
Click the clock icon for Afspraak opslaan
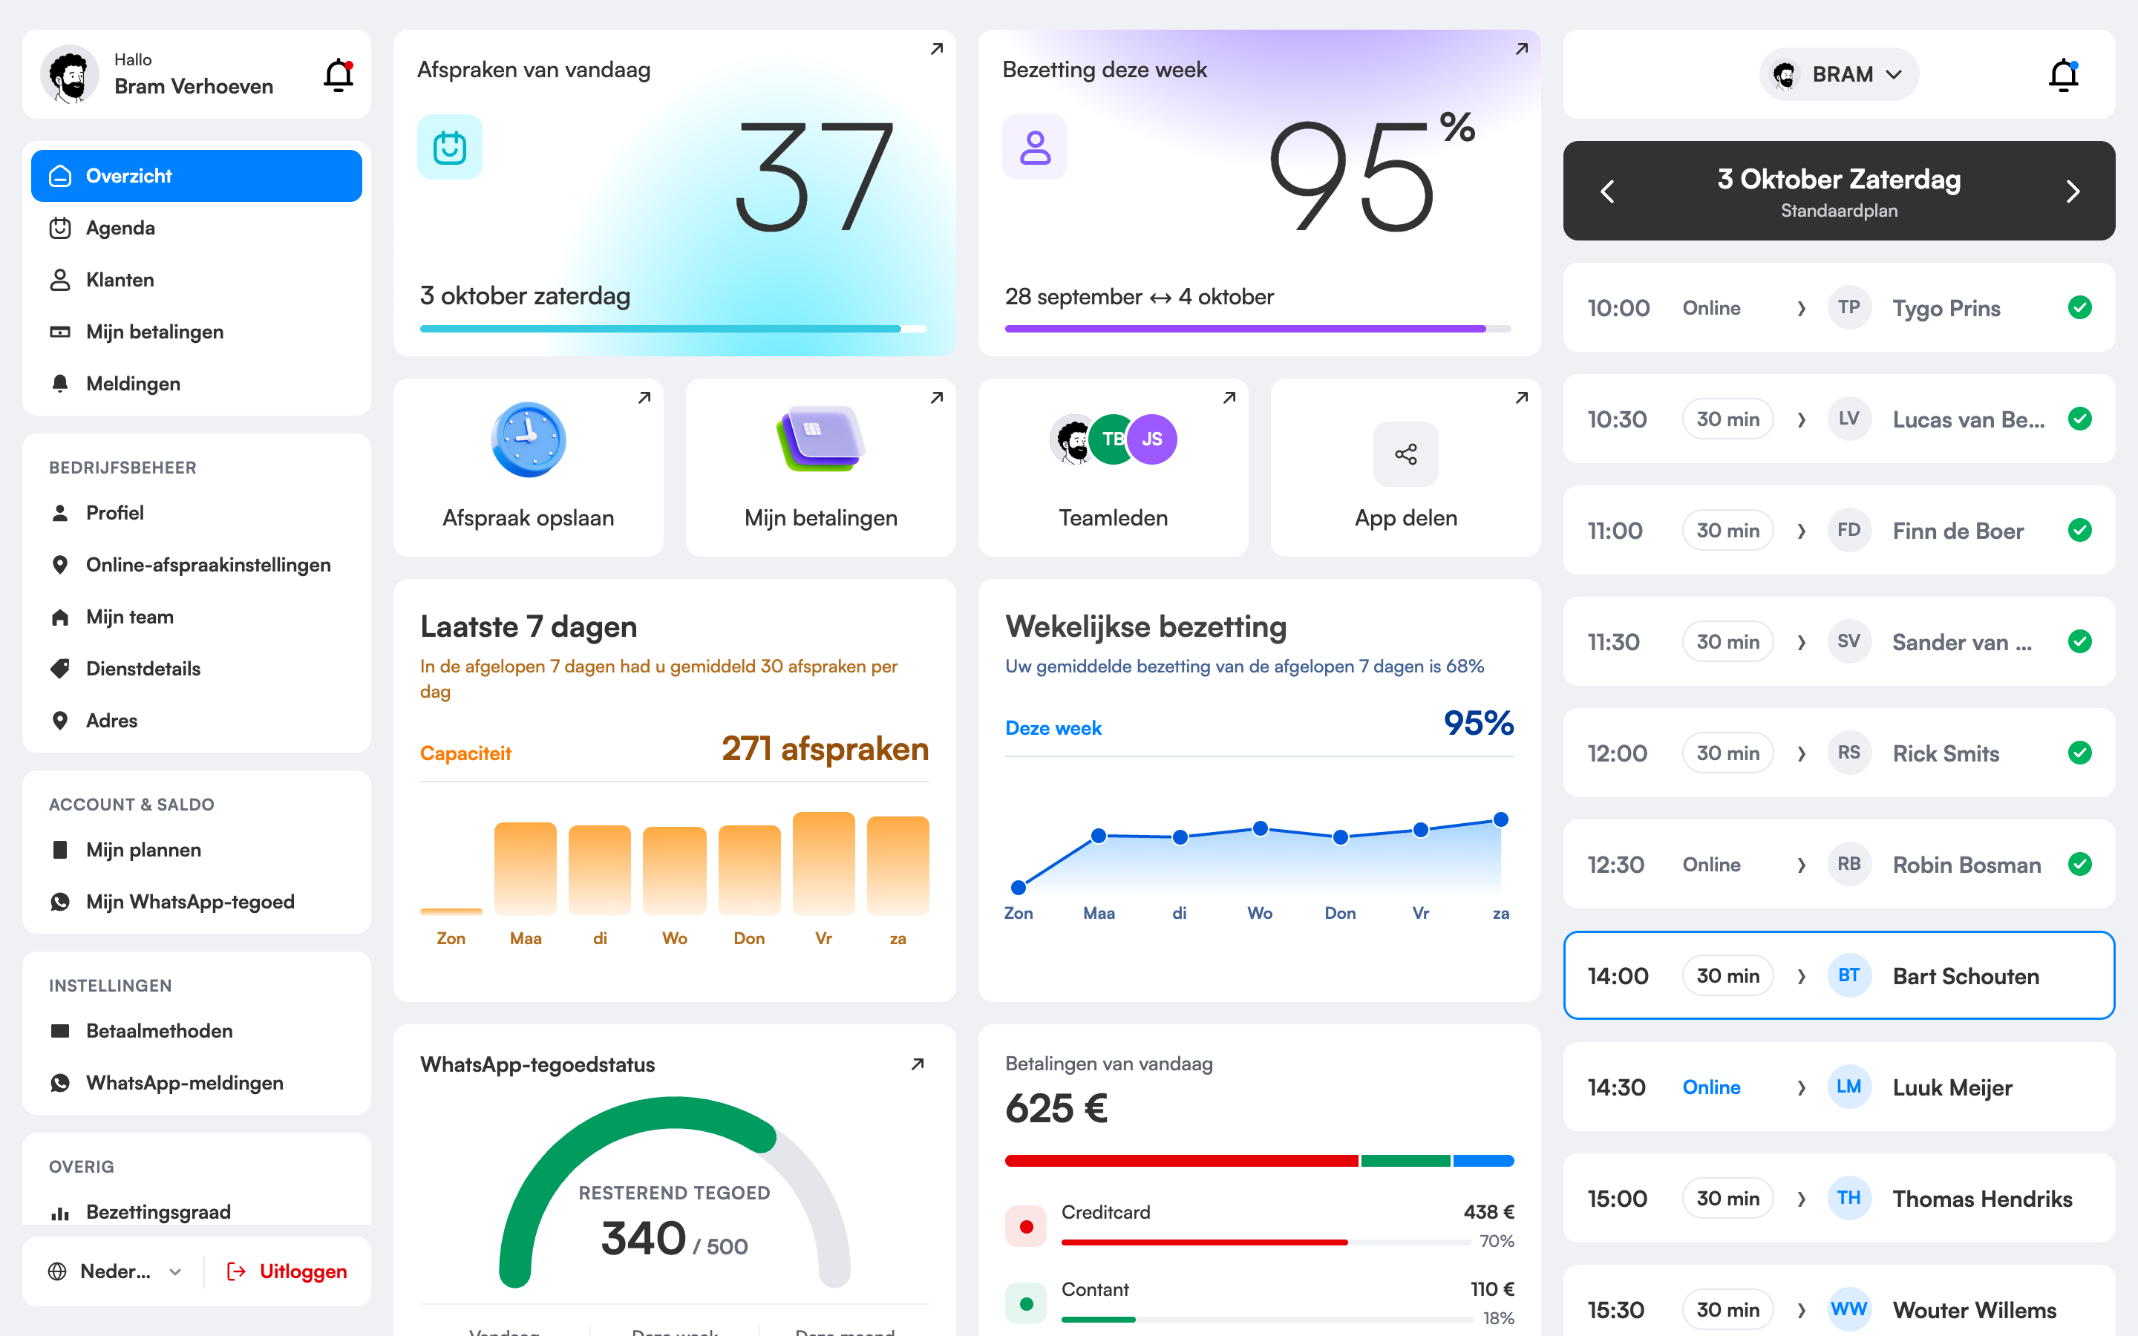click(x=529, y=439)
